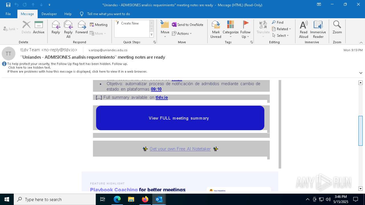
Task: Click the message pane scrollbar thumb
Action: [x=360, y=131]
